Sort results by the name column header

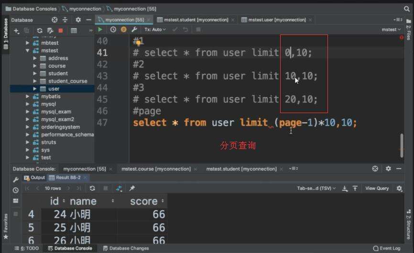point(83,201)
